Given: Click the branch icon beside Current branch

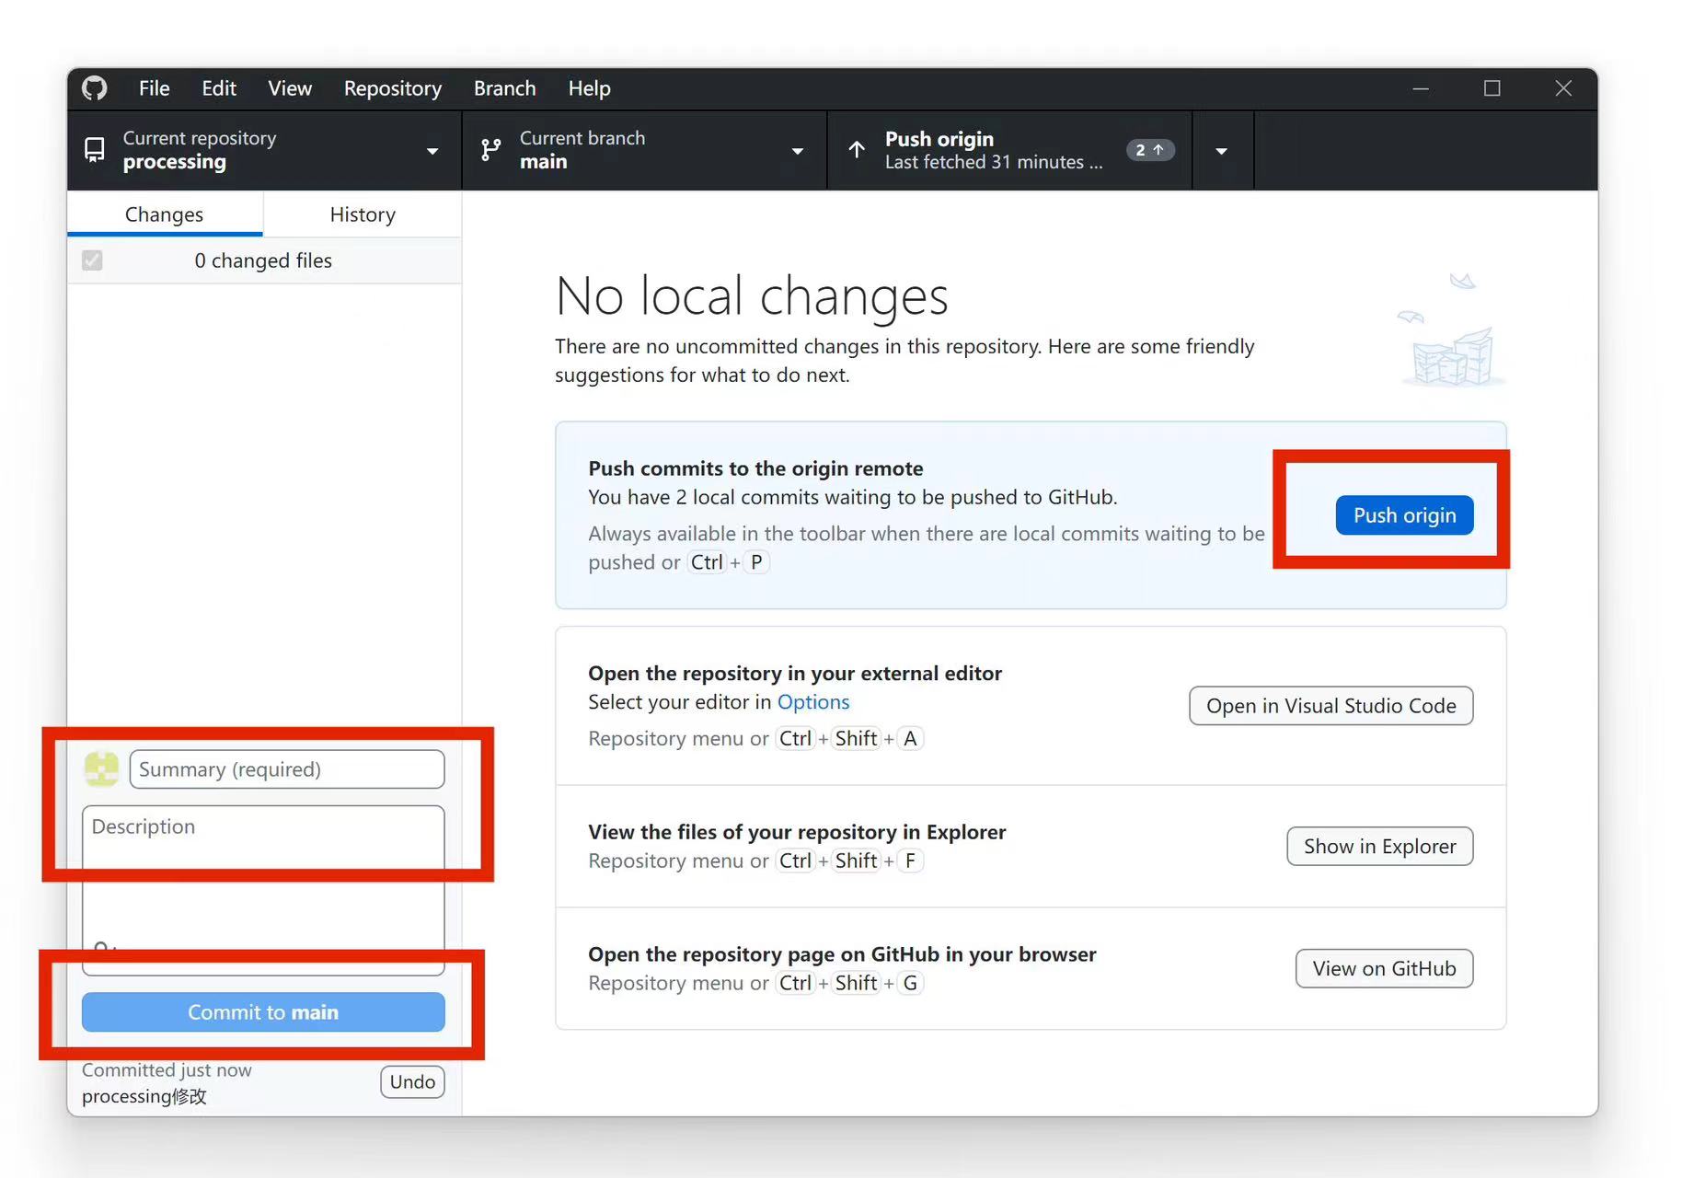Looking at the screenshot, I should pyautogui.click(x=491, y=150).
